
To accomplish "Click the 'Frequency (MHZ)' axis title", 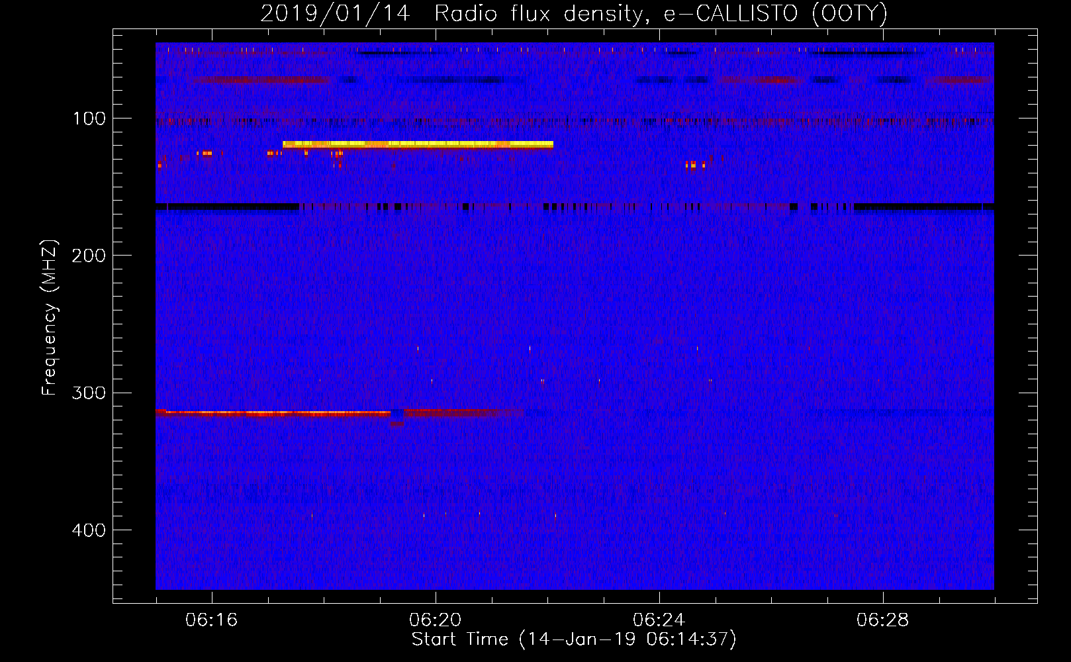I will pos(50,317).
